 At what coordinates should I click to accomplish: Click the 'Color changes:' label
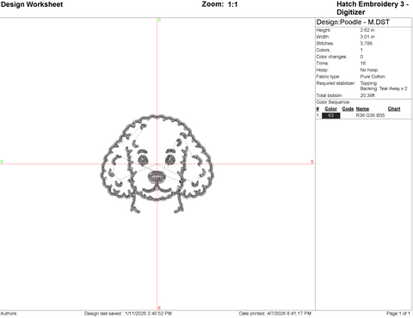[331, 57]
